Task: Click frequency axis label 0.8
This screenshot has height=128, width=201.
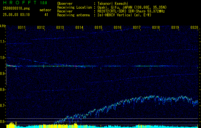Action: click(x=3, y=90)
